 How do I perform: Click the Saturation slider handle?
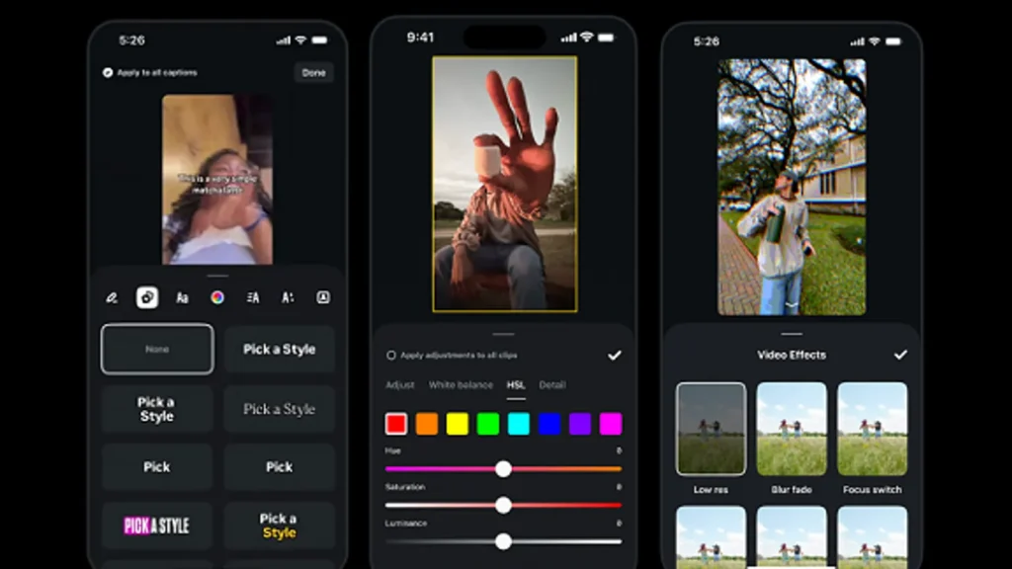pyautogui.click(x=503, y=505)
